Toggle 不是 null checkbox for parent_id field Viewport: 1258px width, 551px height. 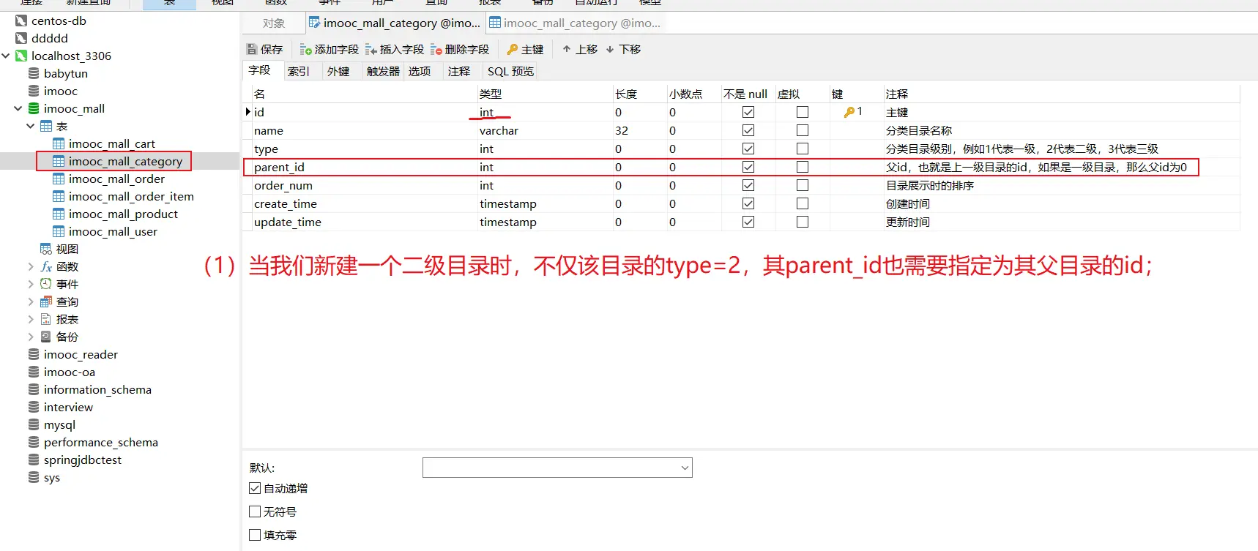click(748, 167)
